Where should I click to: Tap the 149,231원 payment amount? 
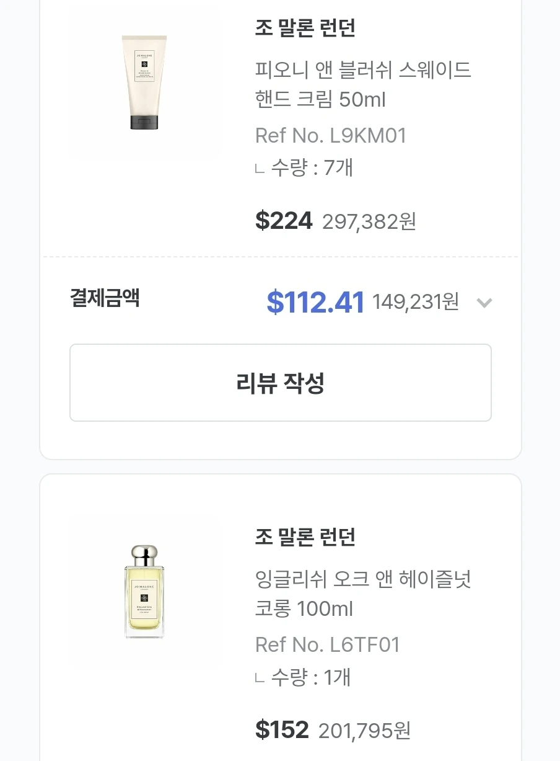(415, 302)
